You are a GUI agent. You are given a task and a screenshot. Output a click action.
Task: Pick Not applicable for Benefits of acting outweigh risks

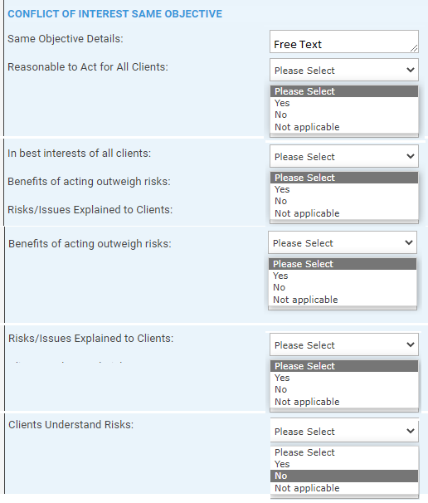tap(343, 300)
